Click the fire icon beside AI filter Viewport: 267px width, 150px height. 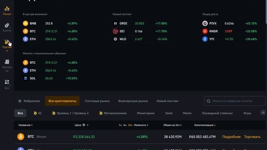tap(35, 113)
